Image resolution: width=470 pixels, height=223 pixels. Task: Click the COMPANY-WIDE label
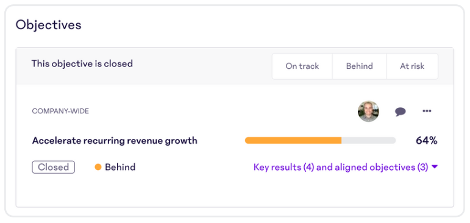[60, 111]
